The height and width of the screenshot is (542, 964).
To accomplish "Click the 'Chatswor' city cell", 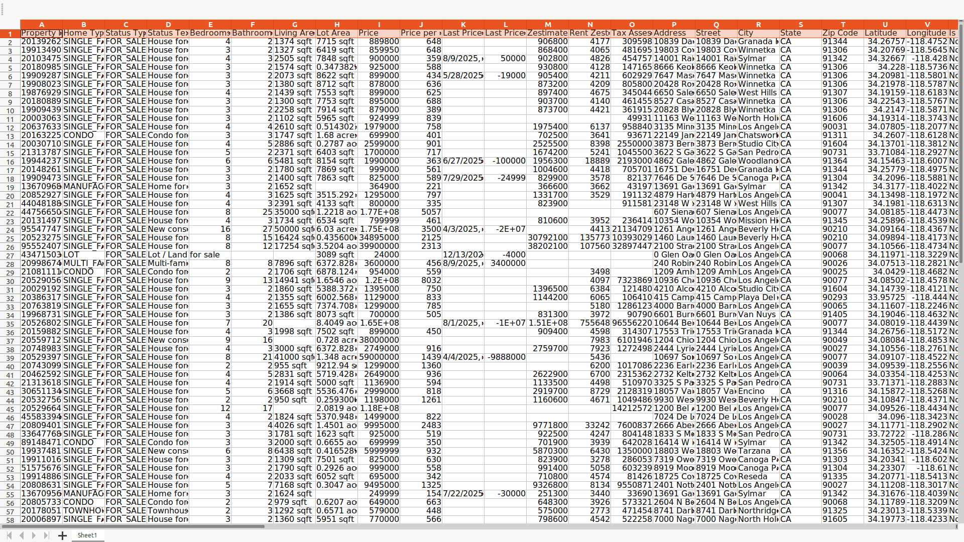I will [x=759, y=135].
